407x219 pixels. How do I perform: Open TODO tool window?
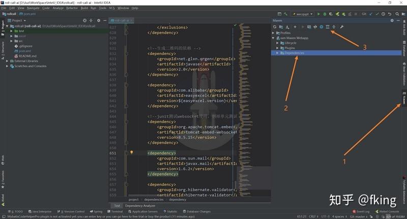click(15, 212)
